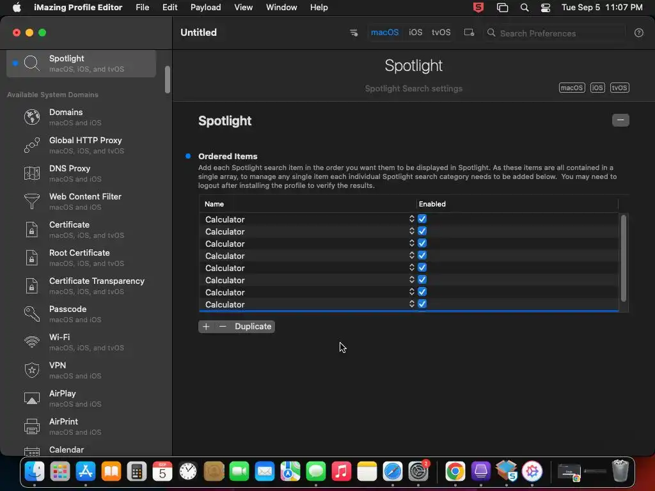Open the Root Certificate payload

[81, 258]
